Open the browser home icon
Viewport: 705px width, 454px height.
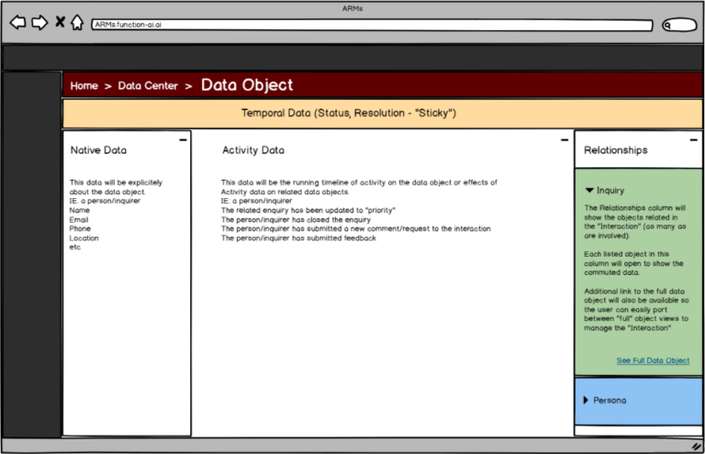click(77, 22)
